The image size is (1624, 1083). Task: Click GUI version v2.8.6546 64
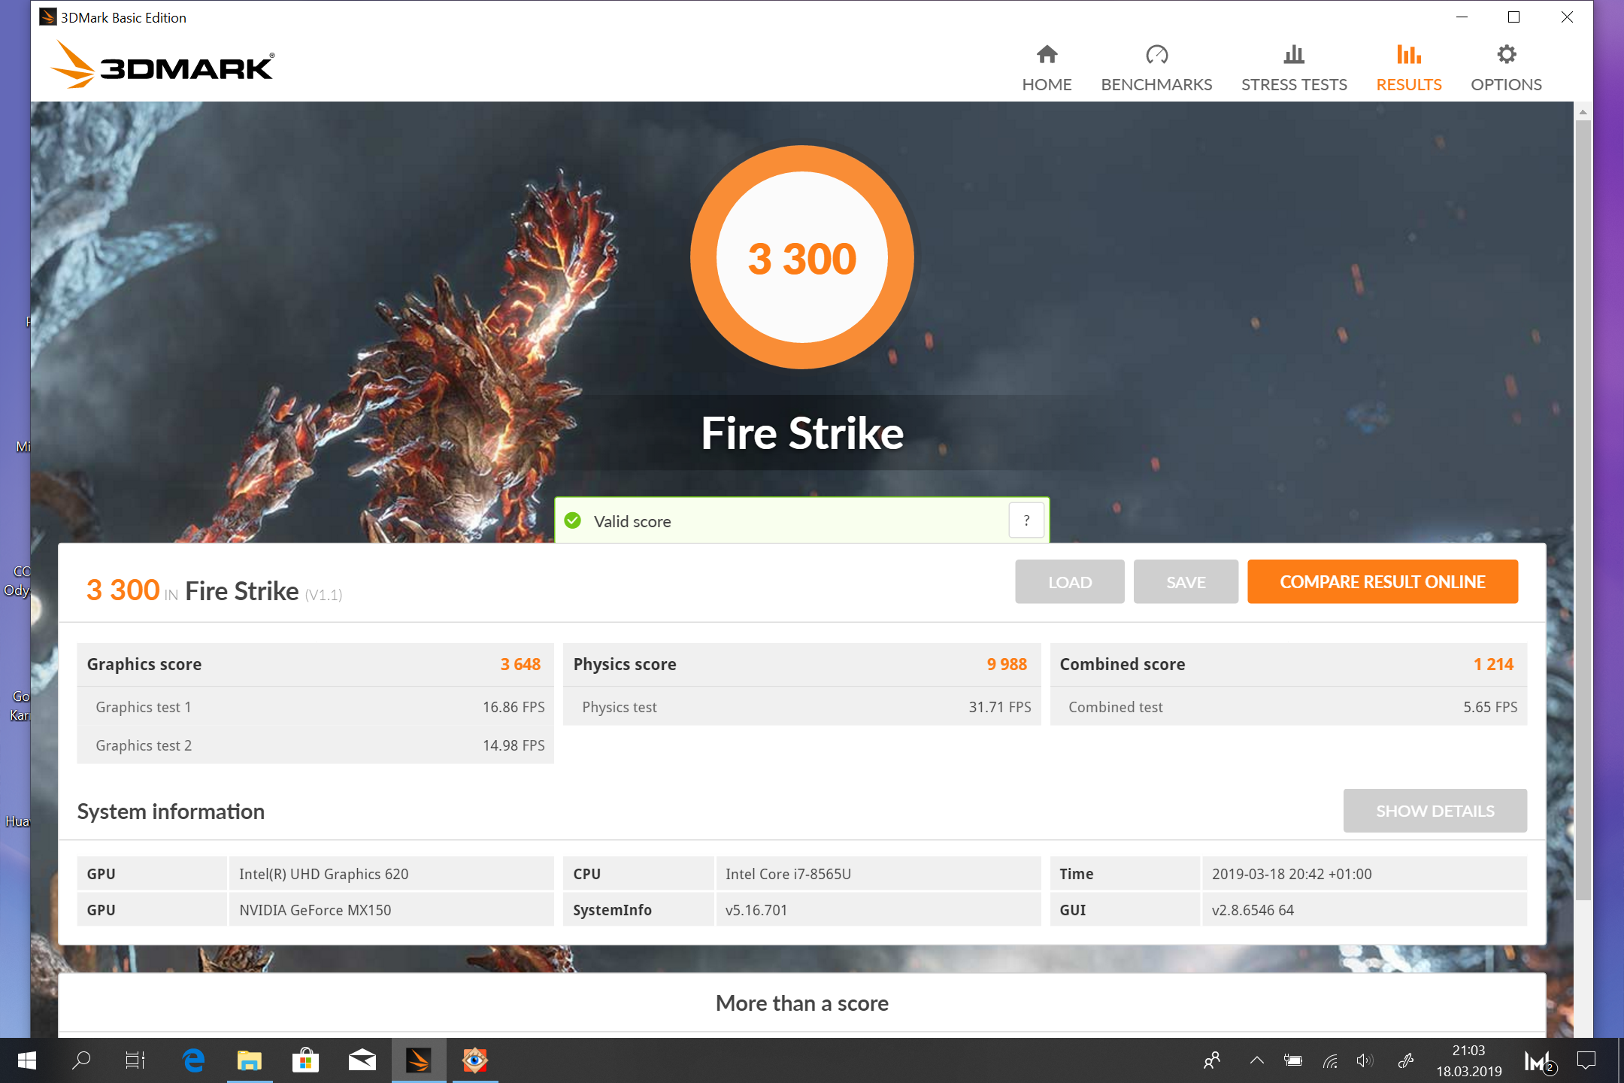click(1253, 910)
